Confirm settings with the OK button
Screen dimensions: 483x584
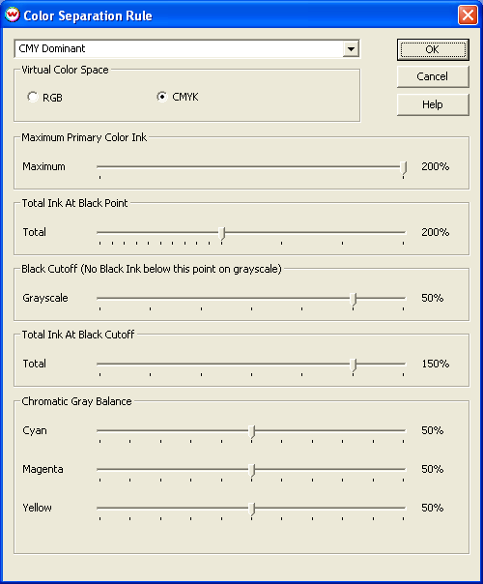(x=433, y=49)
